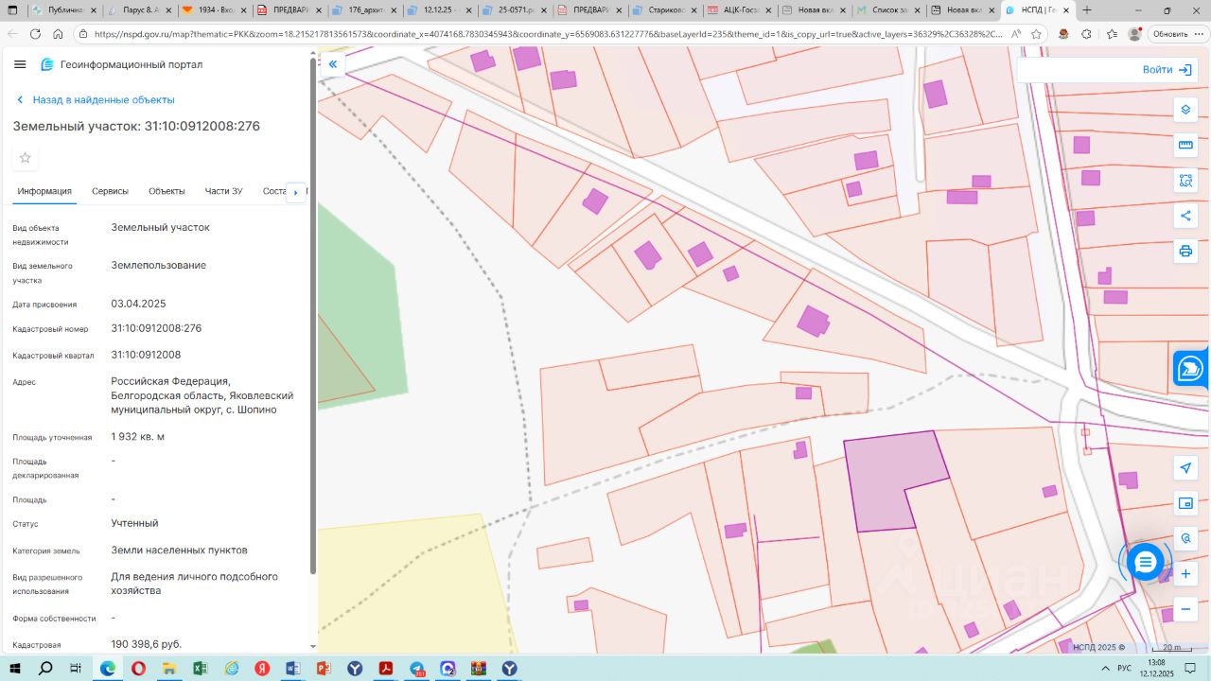Open the Части ЗУ tab
This screenshot has width=1211, height=681.
[x=223, y=191]
